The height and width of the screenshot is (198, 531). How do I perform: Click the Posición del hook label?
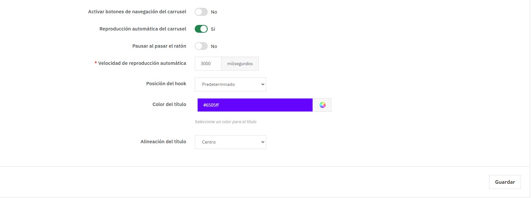(166, 84)
